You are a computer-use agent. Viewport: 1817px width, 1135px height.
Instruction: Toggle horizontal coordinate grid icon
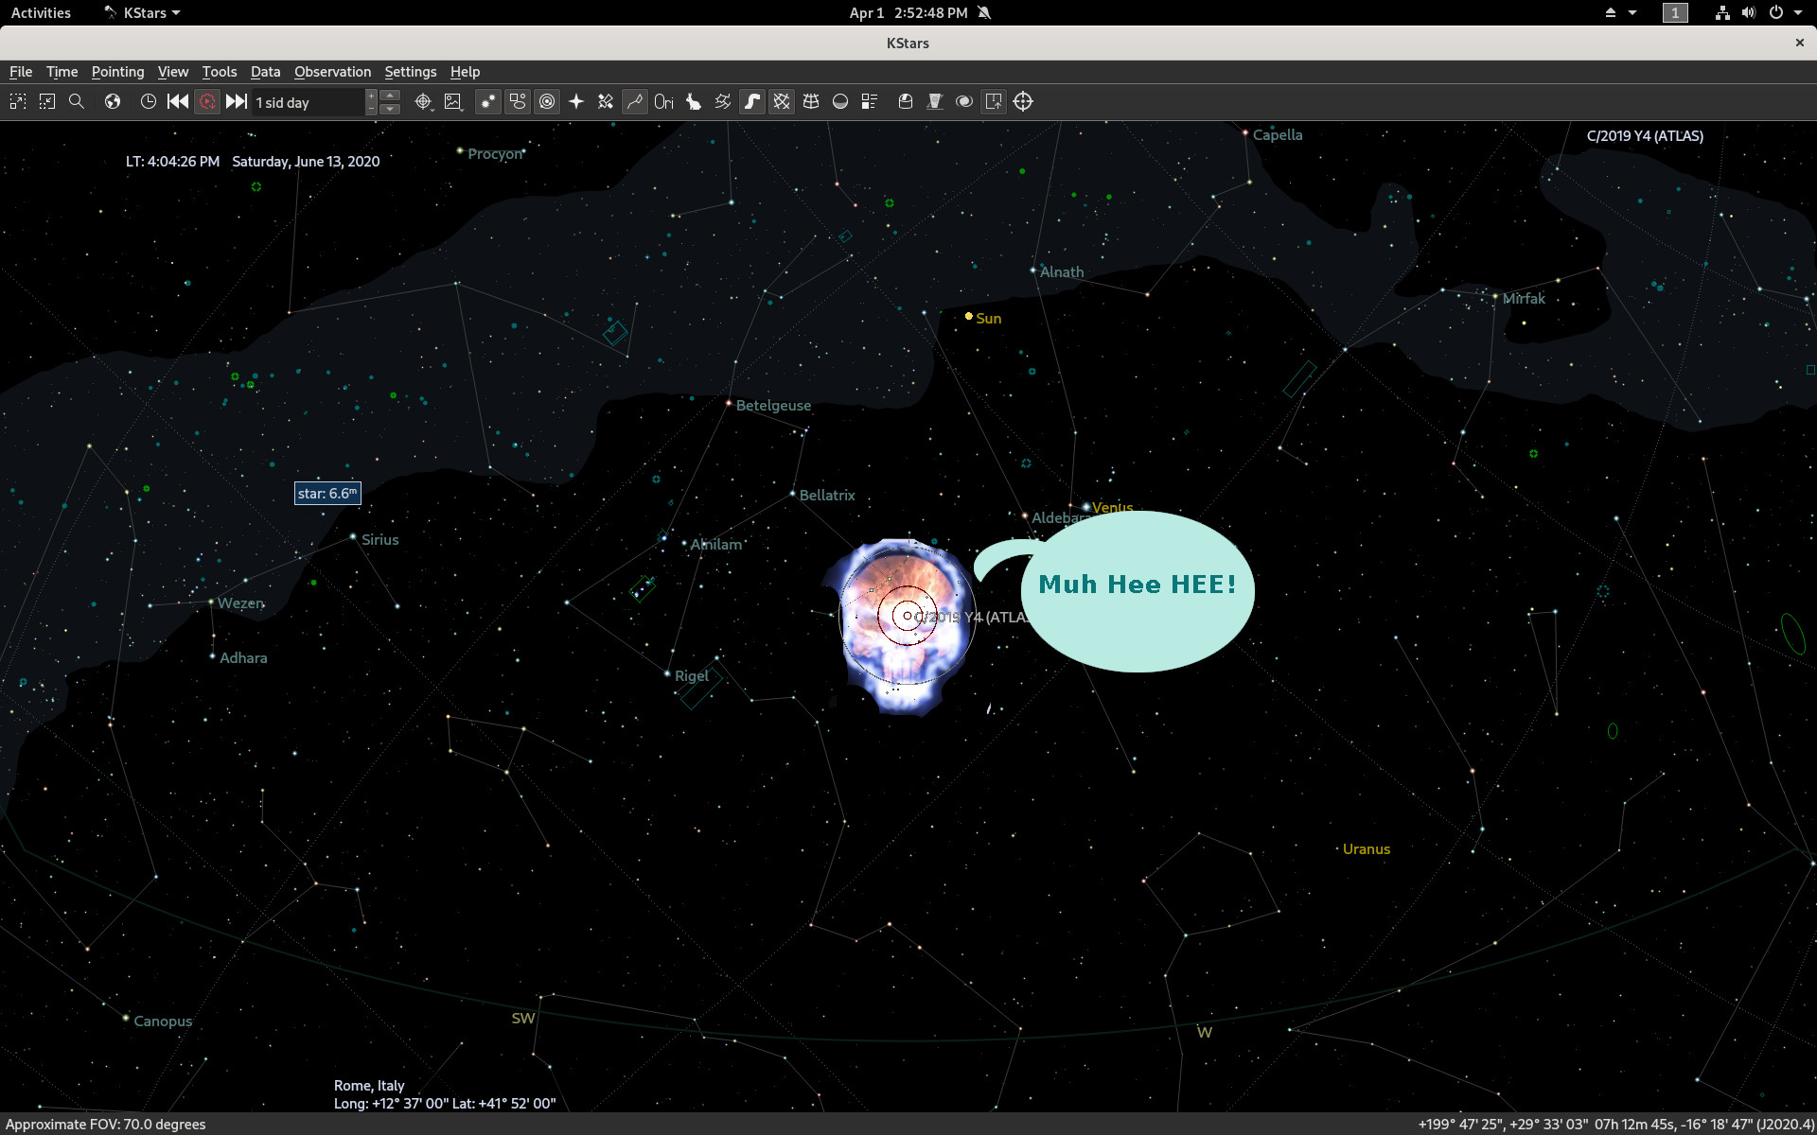click(x=811, y=101)
